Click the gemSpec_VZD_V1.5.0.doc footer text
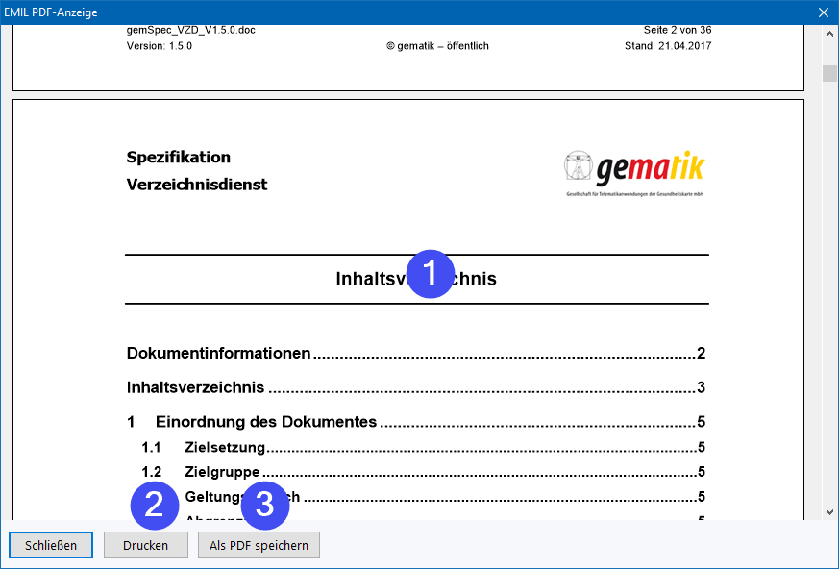 point(191,30)
